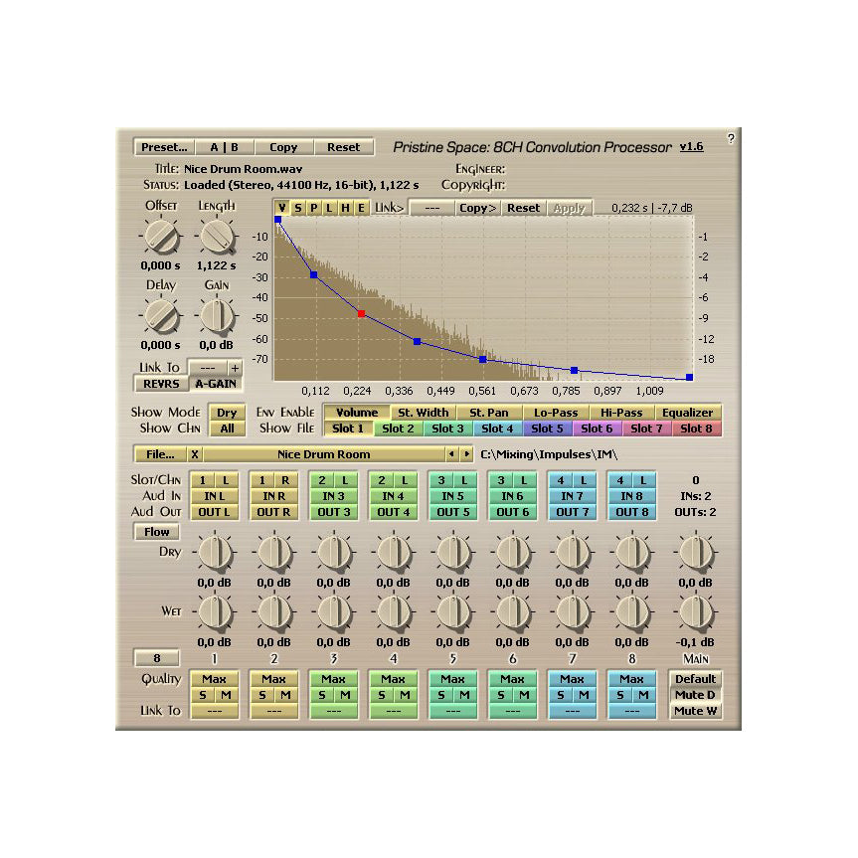Screen dimensions: 858x858
Task: Open the Max quality selector for channel 1
Action: coord(214,679)
